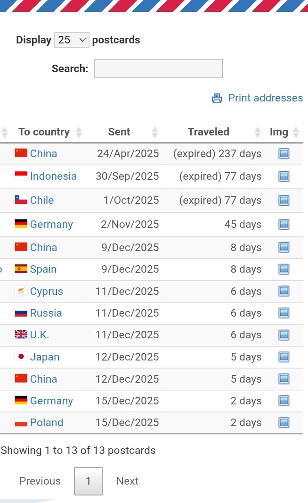This screenshot has width=308, height=503.
Task: Click the Next page button
Action: 127,481
